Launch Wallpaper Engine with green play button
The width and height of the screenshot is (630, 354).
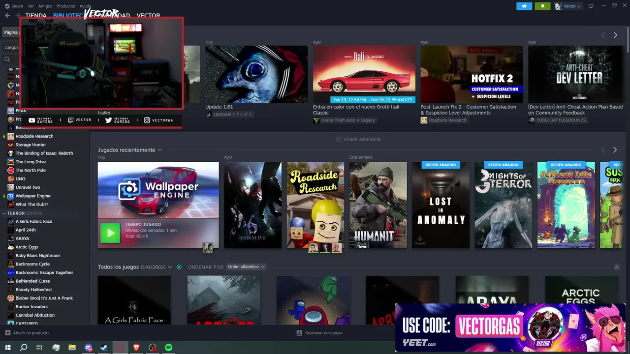click(x=110, y=234)
